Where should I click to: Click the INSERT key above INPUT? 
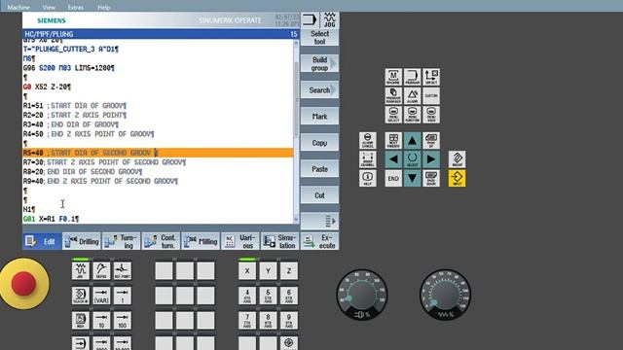tap(457, 159)
